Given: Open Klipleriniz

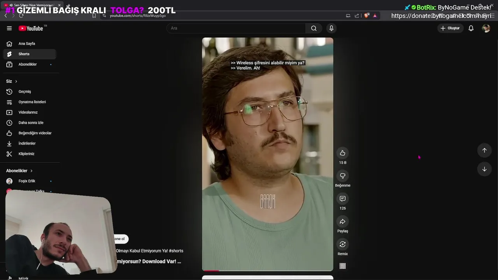Looking at the screenshot, I should [x=30, y=154].
